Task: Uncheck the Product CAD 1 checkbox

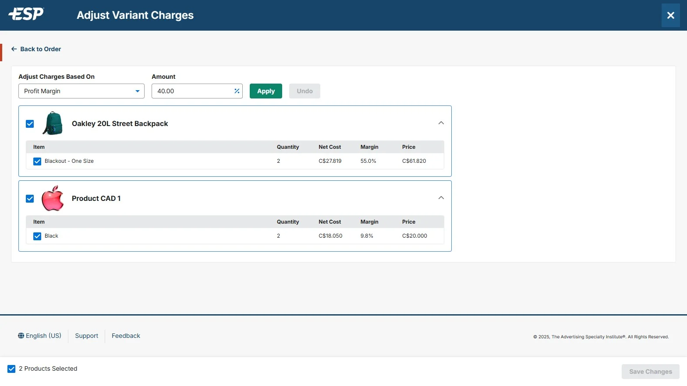Action: coord(30,199)
